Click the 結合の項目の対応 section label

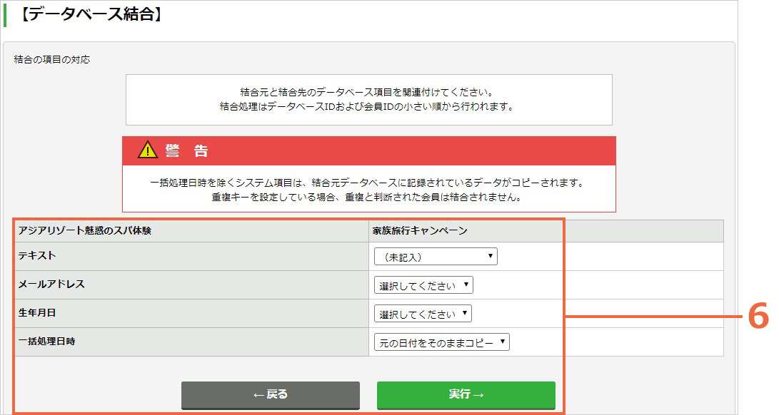coord(52,60)
